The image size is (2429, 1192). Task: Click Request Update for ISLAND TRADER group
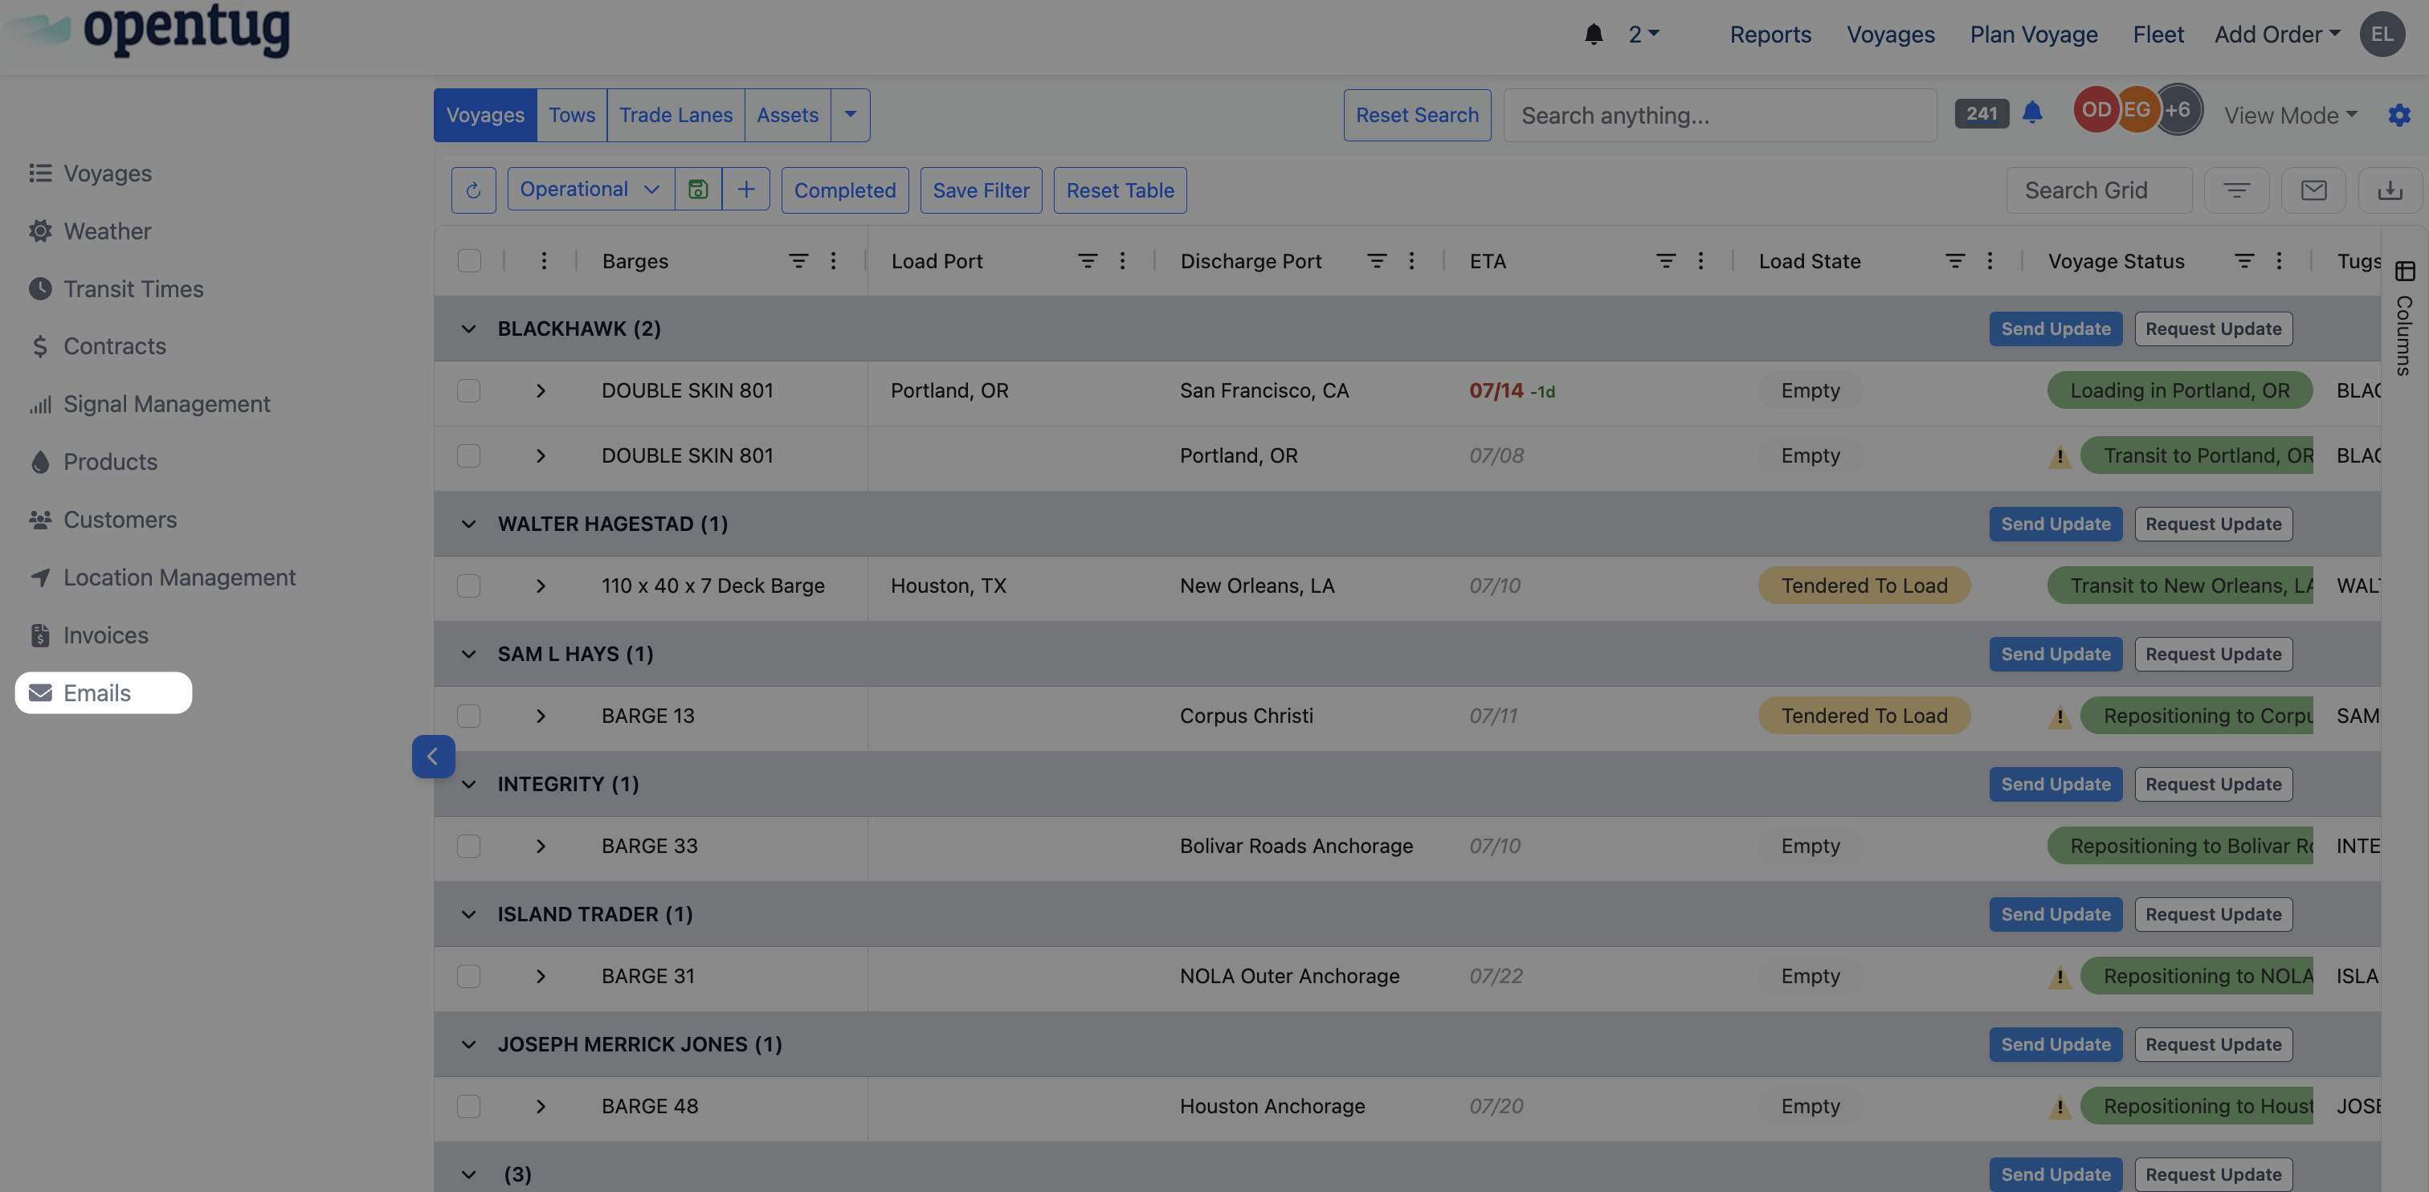click(x=2213, y=915)
